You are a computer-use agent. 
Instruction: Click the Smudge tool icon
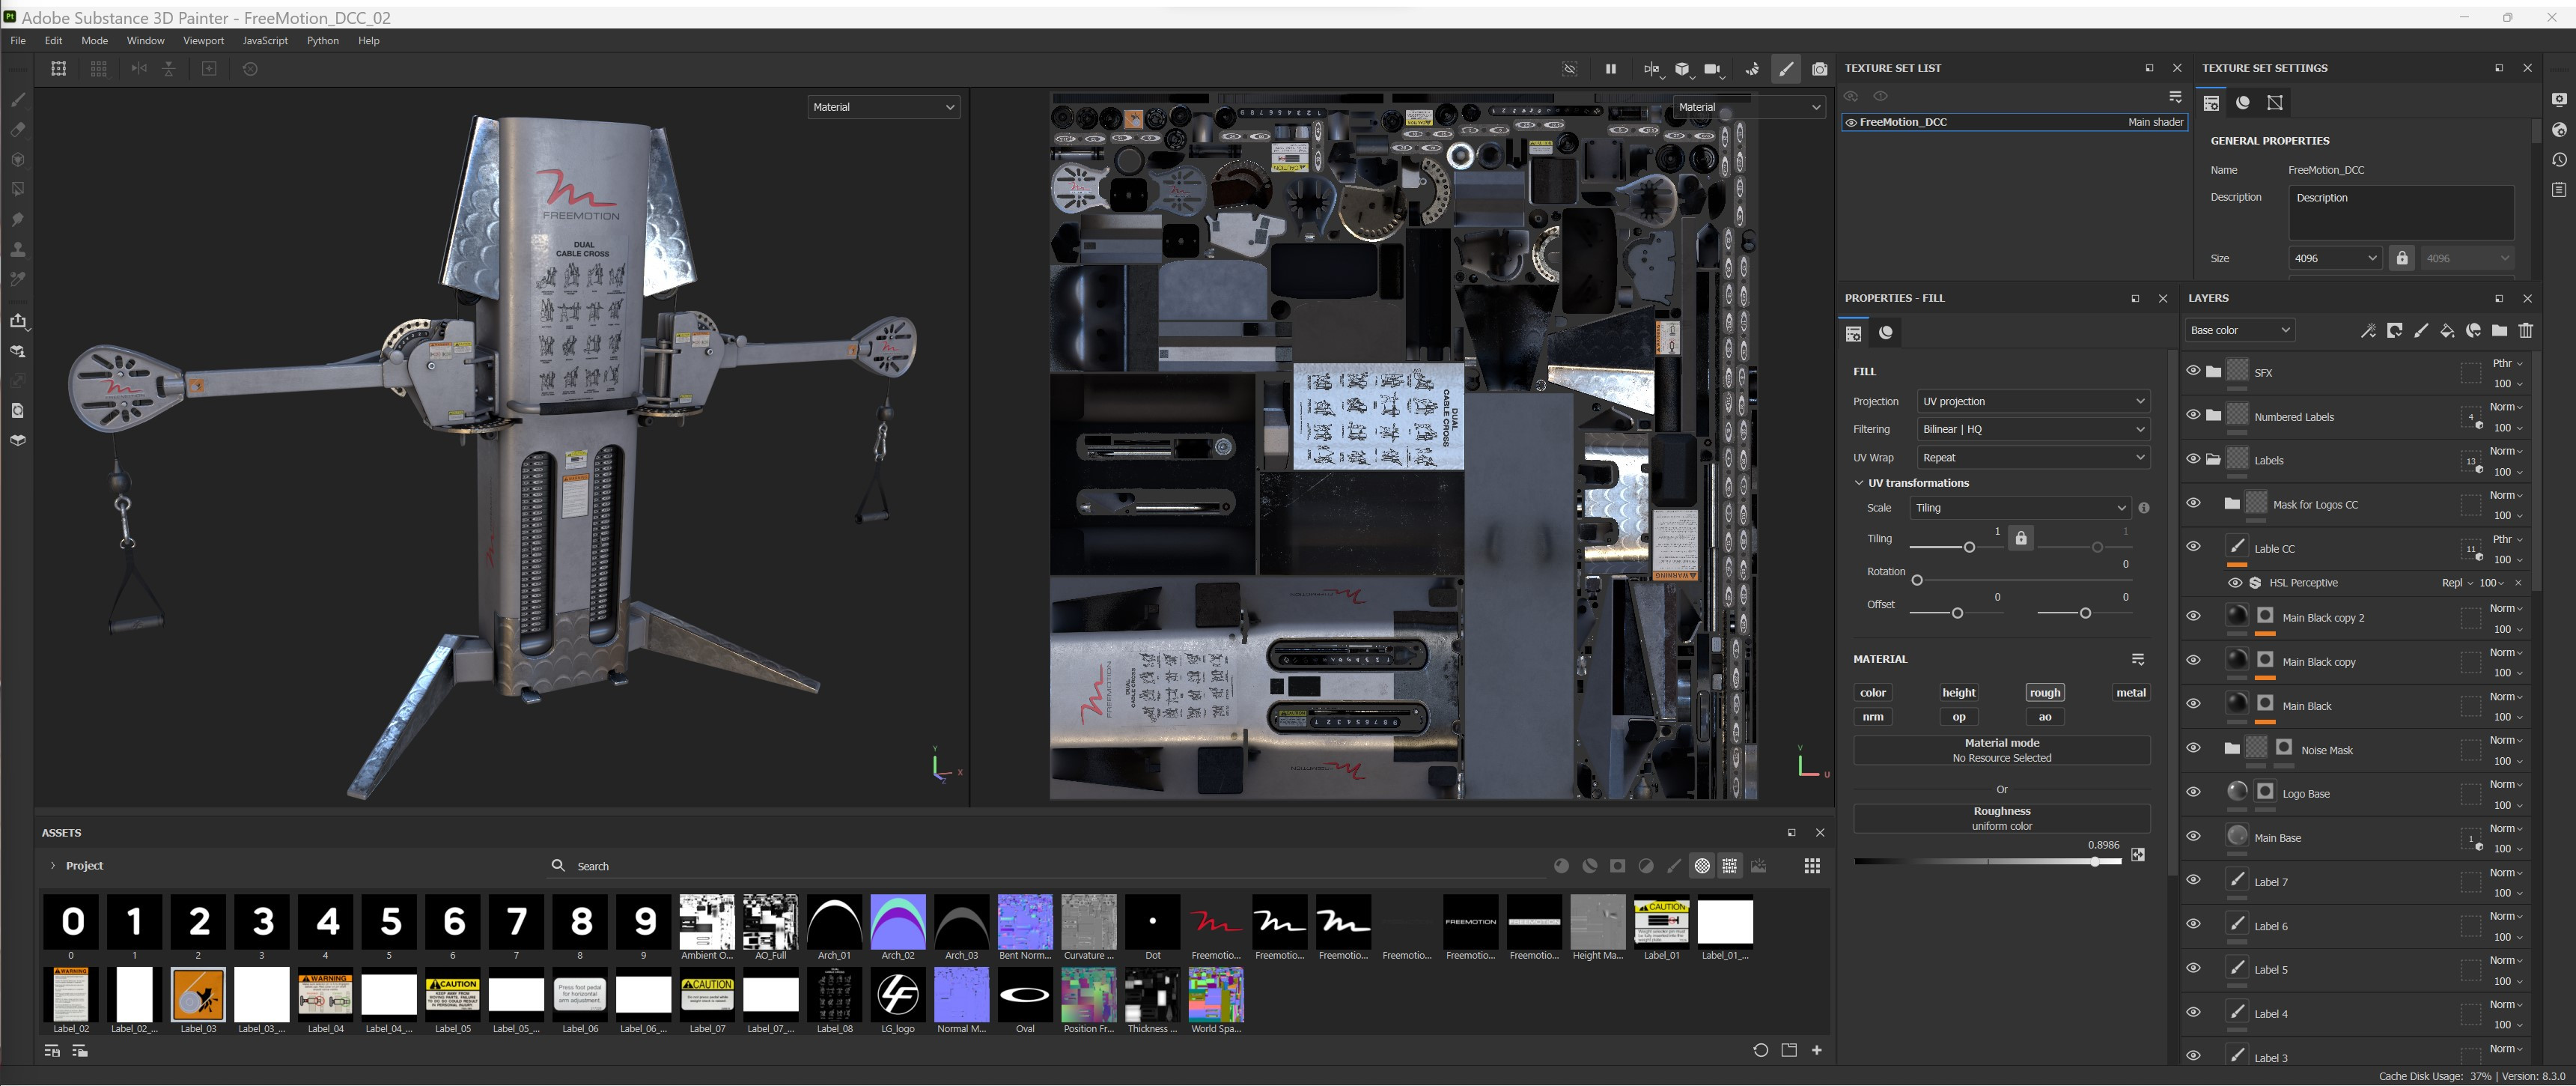coord(17,219)
